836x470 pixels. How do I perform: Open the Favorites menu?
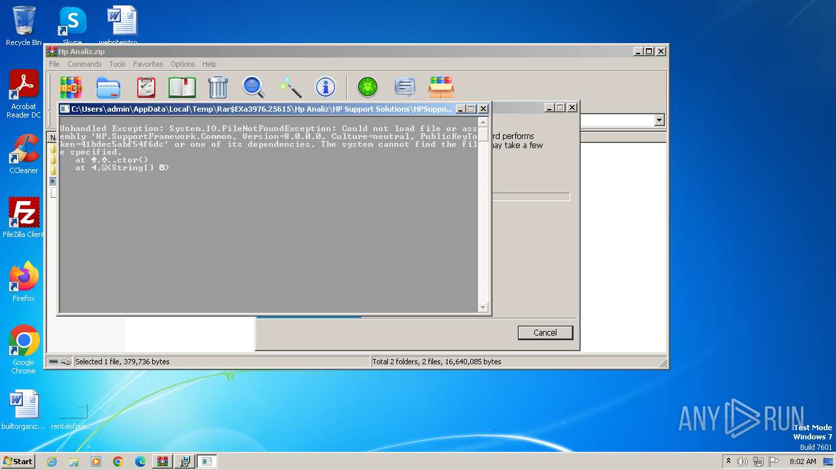pos(148,64)
